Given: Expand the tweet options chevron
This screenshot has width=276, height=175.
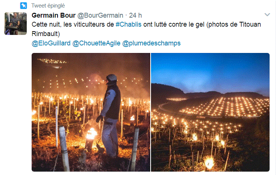Looking at the screenshot, I should coord(267,15).
